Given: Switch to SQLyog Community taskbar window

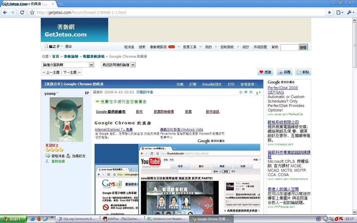Looking at the screenshot, I should [x=77, y=219].
